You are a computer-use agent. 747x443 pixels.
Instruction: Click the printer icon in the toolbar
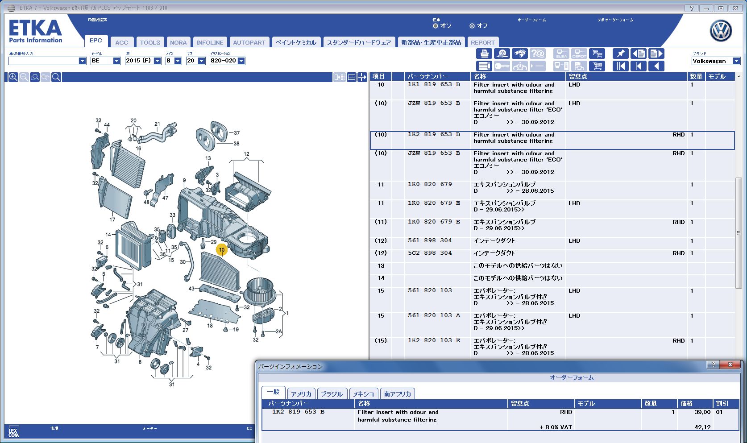pos(484,54)
